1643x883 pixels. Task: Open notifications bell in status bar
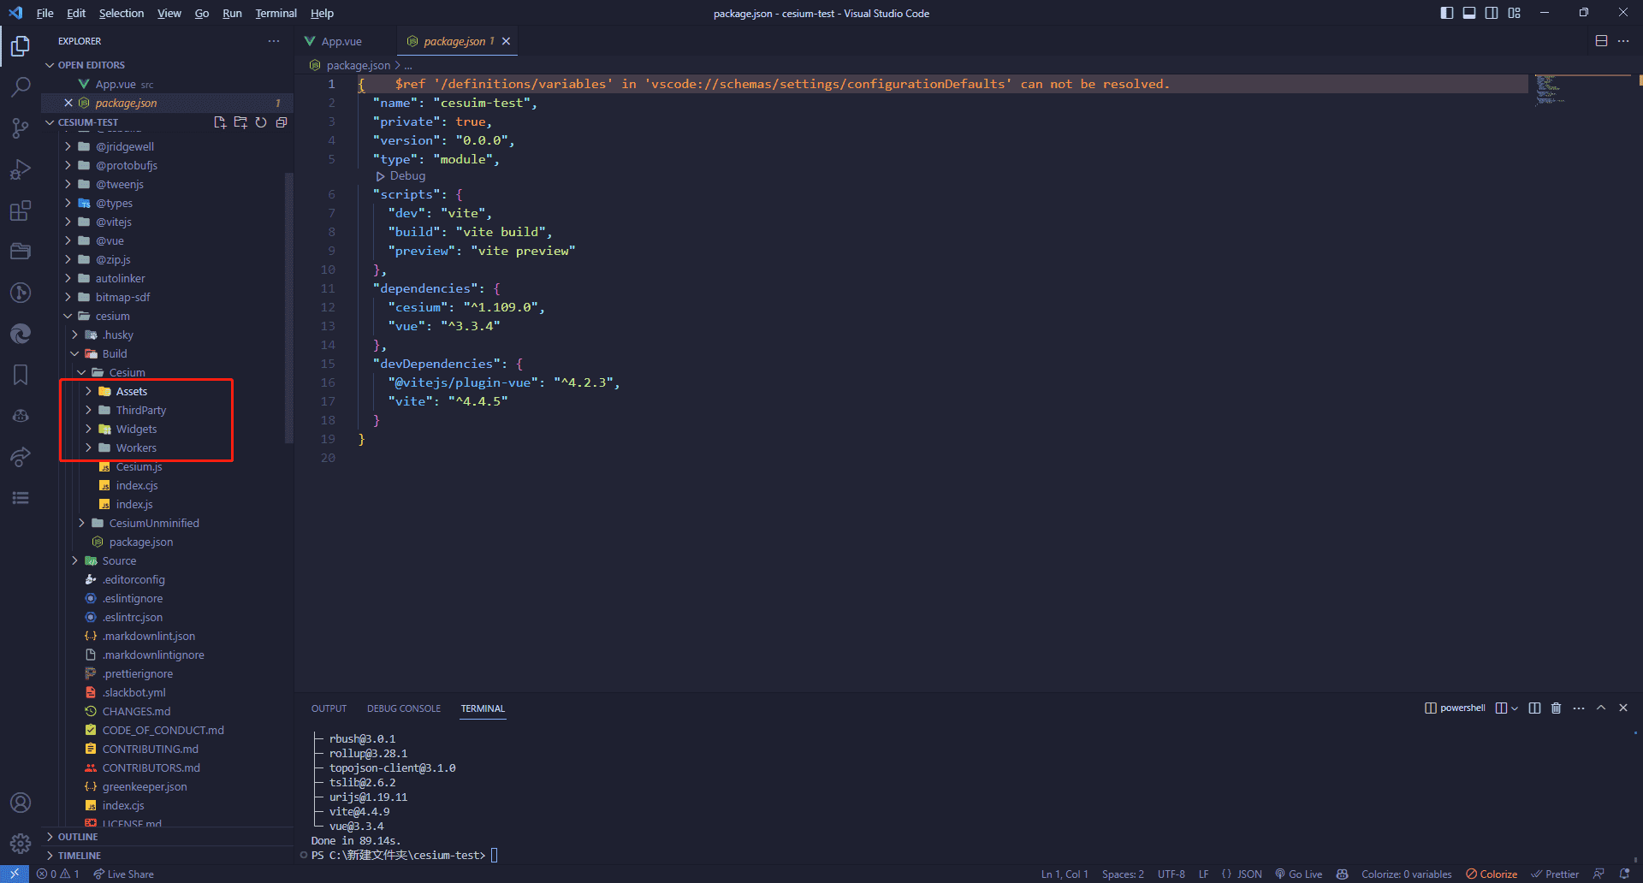point(1624,874)
